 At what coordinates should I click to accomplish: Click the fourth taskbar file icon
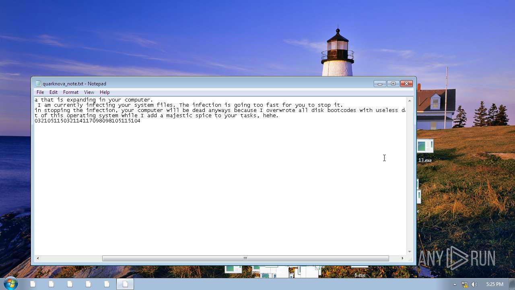[x=89, y=284]
